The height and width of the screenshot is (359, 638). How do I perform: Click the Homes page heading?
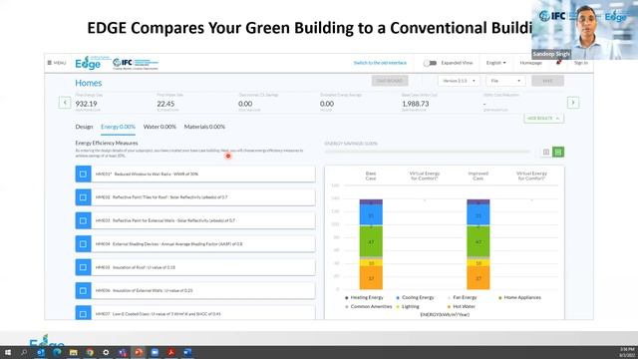(89, 83)
